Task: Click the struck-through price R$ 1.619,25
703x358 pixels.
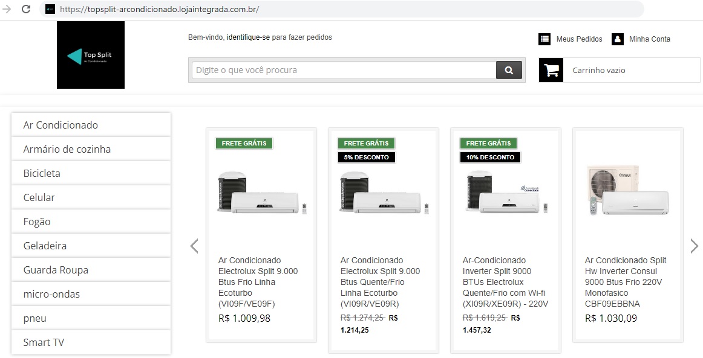Action: (x=485, y=318)
